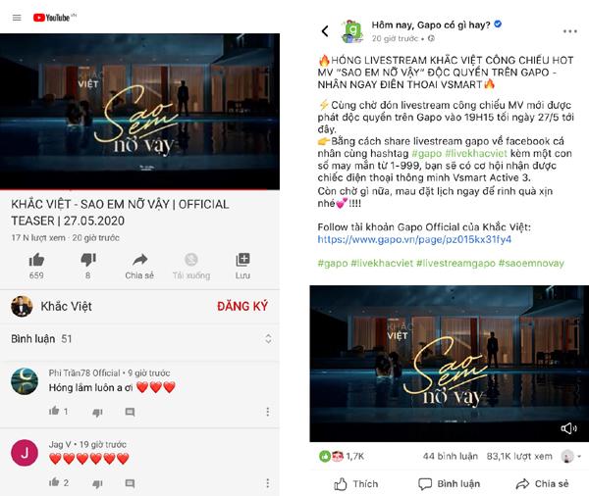Click the #livestreamgapo hashtag
The width and height of the screenshot is (589, 496).
(455, 263)
